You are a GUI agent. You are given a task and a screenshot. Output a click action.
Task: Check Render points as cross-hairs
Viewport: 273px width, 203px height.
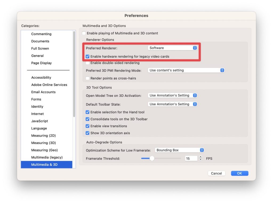coord(88,78)
